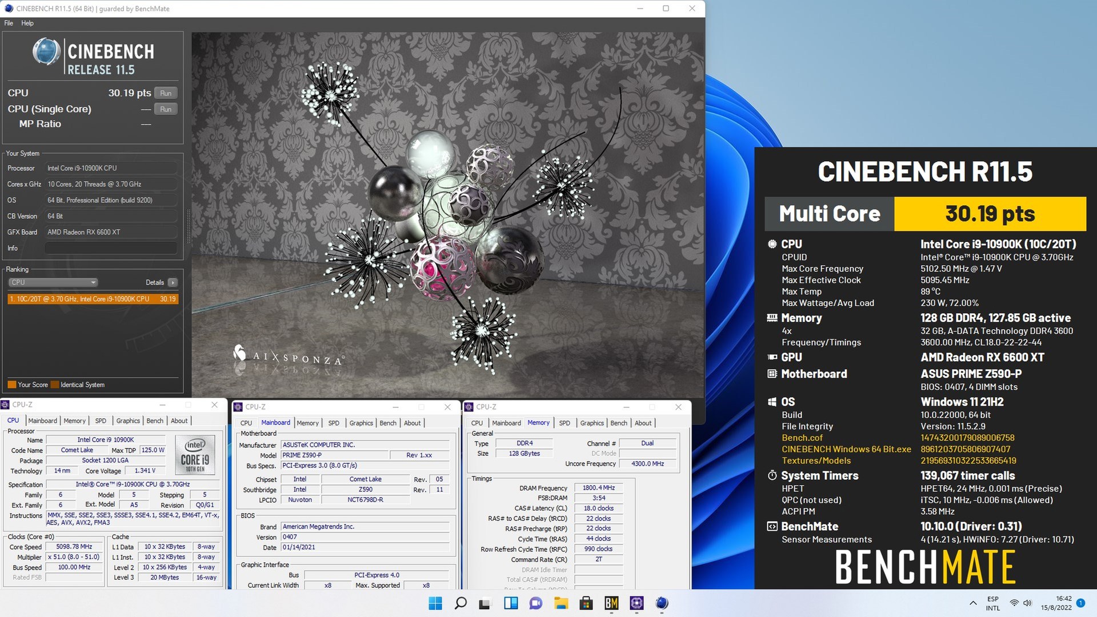Open the File menu in Cinebench
The image size is (1097, 617).
tap(9, 23)
